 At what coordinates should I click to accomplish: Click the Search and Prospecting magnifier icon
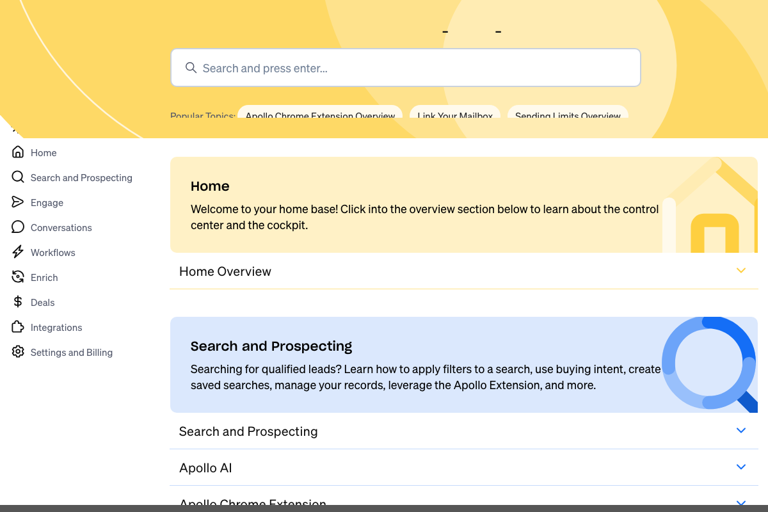click(x=18, y=177)
